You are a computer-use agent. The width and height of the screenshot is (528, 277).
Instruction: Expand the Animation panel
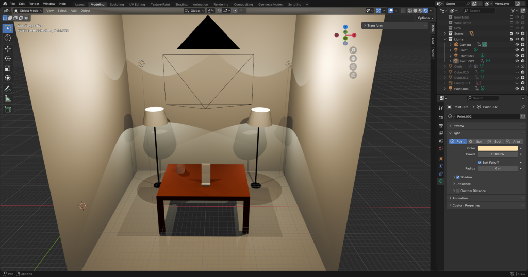point(459,198)
